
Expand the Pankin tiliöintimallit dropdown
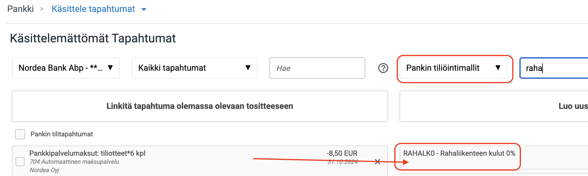coord(453,68)
